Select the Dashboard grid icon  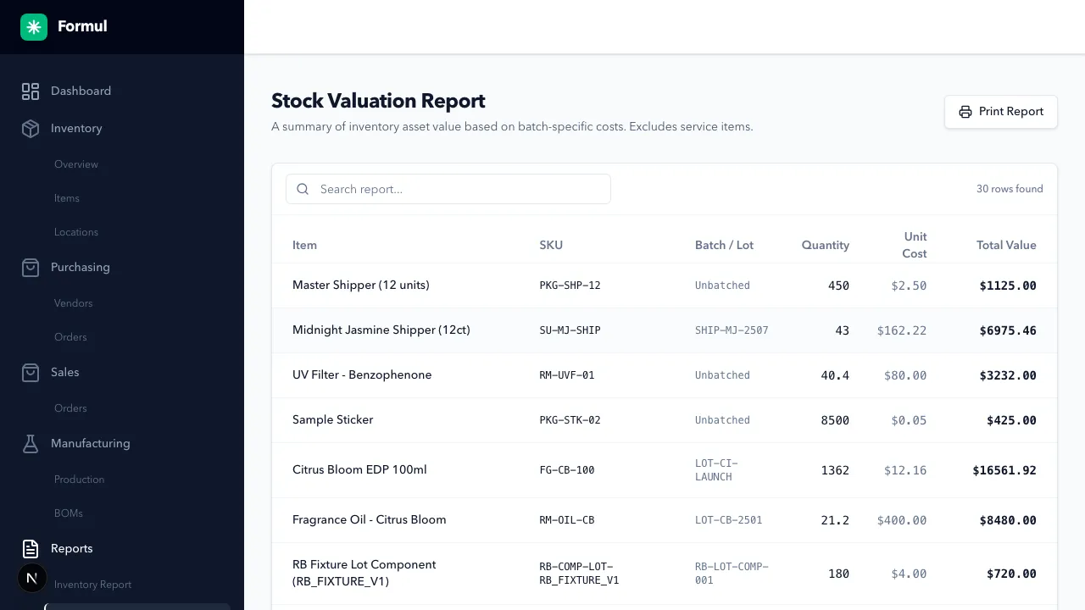[x=31, y=91]
